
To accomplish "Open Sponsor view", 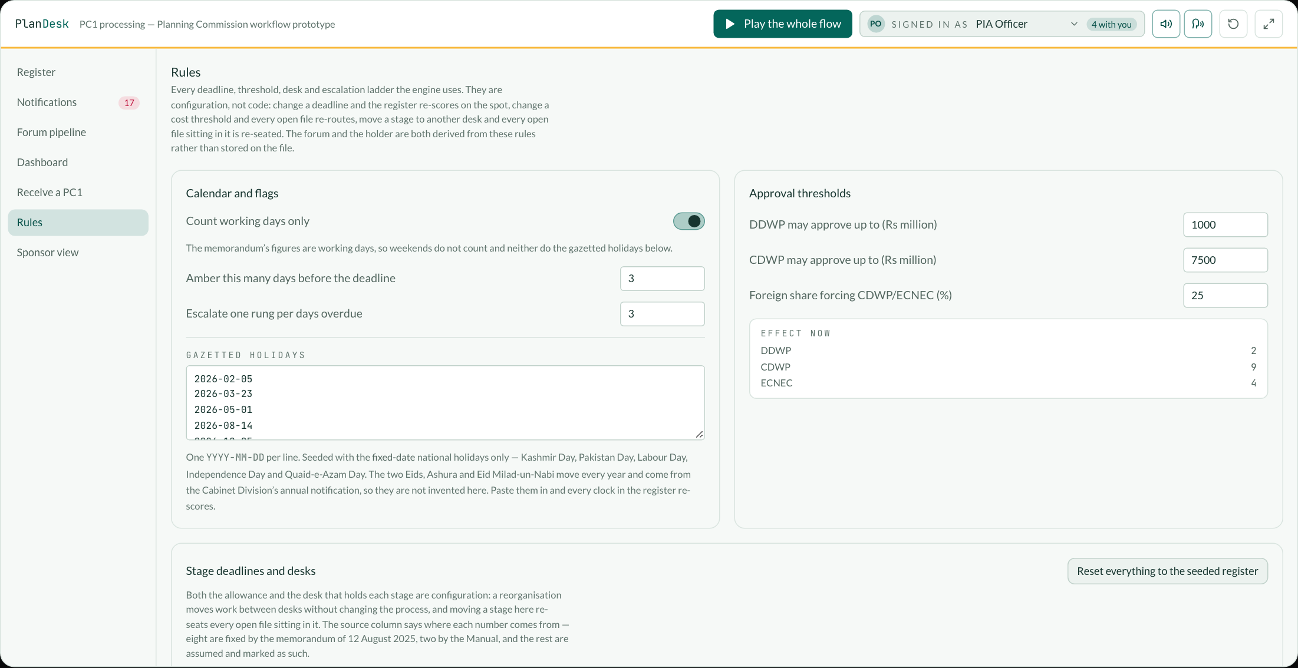I will click(78, 253).
